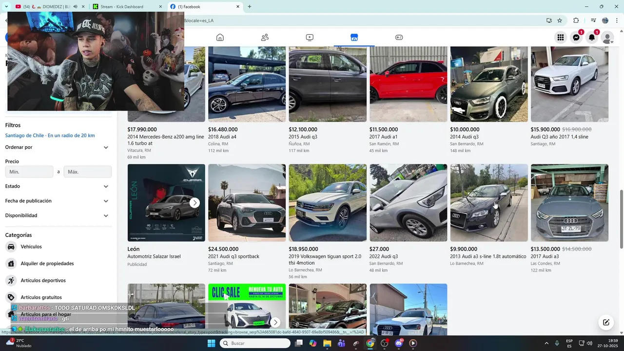Open the Facebook menu grid icon
624x351 pixels.
(x=561, y=38)
